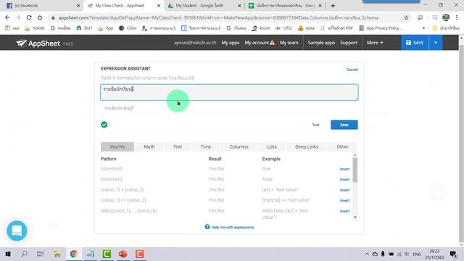
Task: Click inside the expression formula box
Action: [229, 92]
